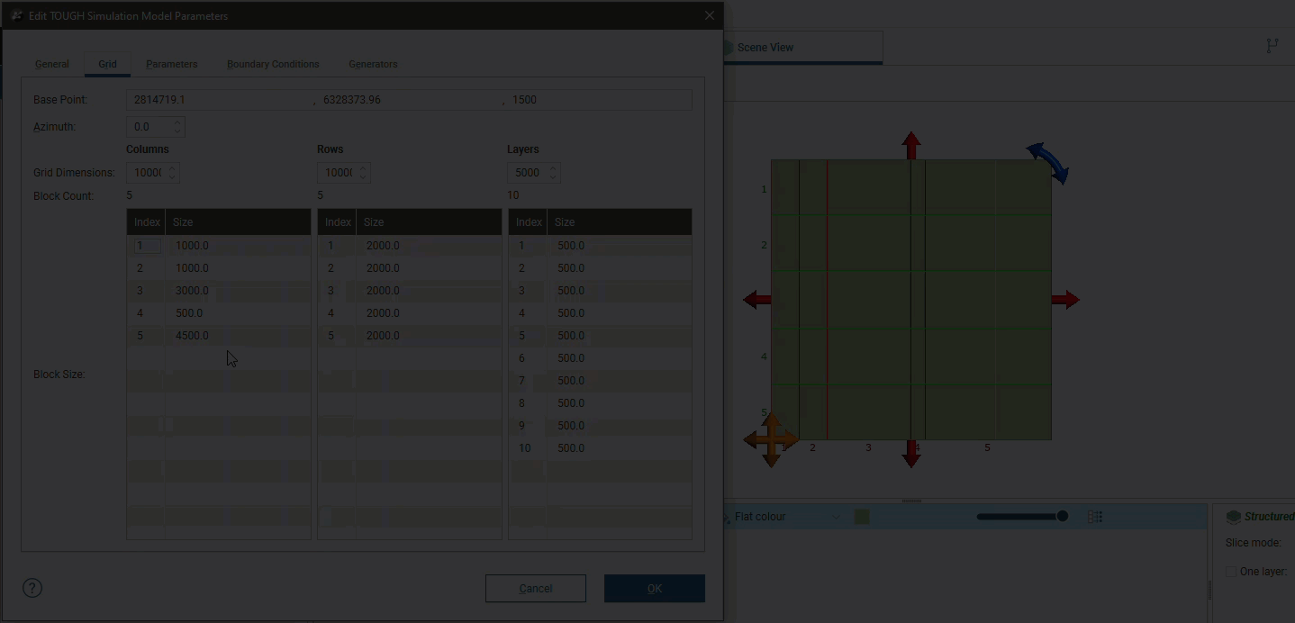Select rows size cell at index 3
1295x623 pixels.
point(429,291)
